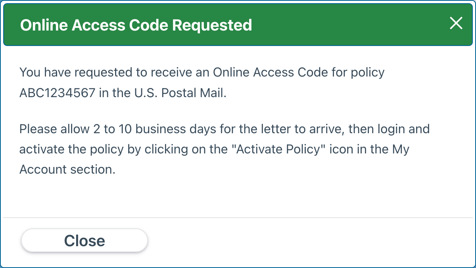
Task: Click the divider above the Close button
Action: point(238,216)
